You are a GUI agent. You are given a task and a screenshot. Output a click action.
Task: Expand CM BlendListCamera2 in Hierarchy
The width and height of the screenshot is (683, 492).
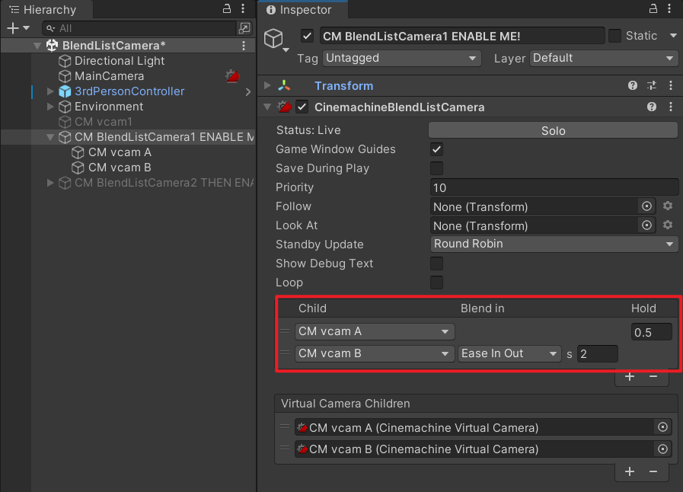click(50, 183)
